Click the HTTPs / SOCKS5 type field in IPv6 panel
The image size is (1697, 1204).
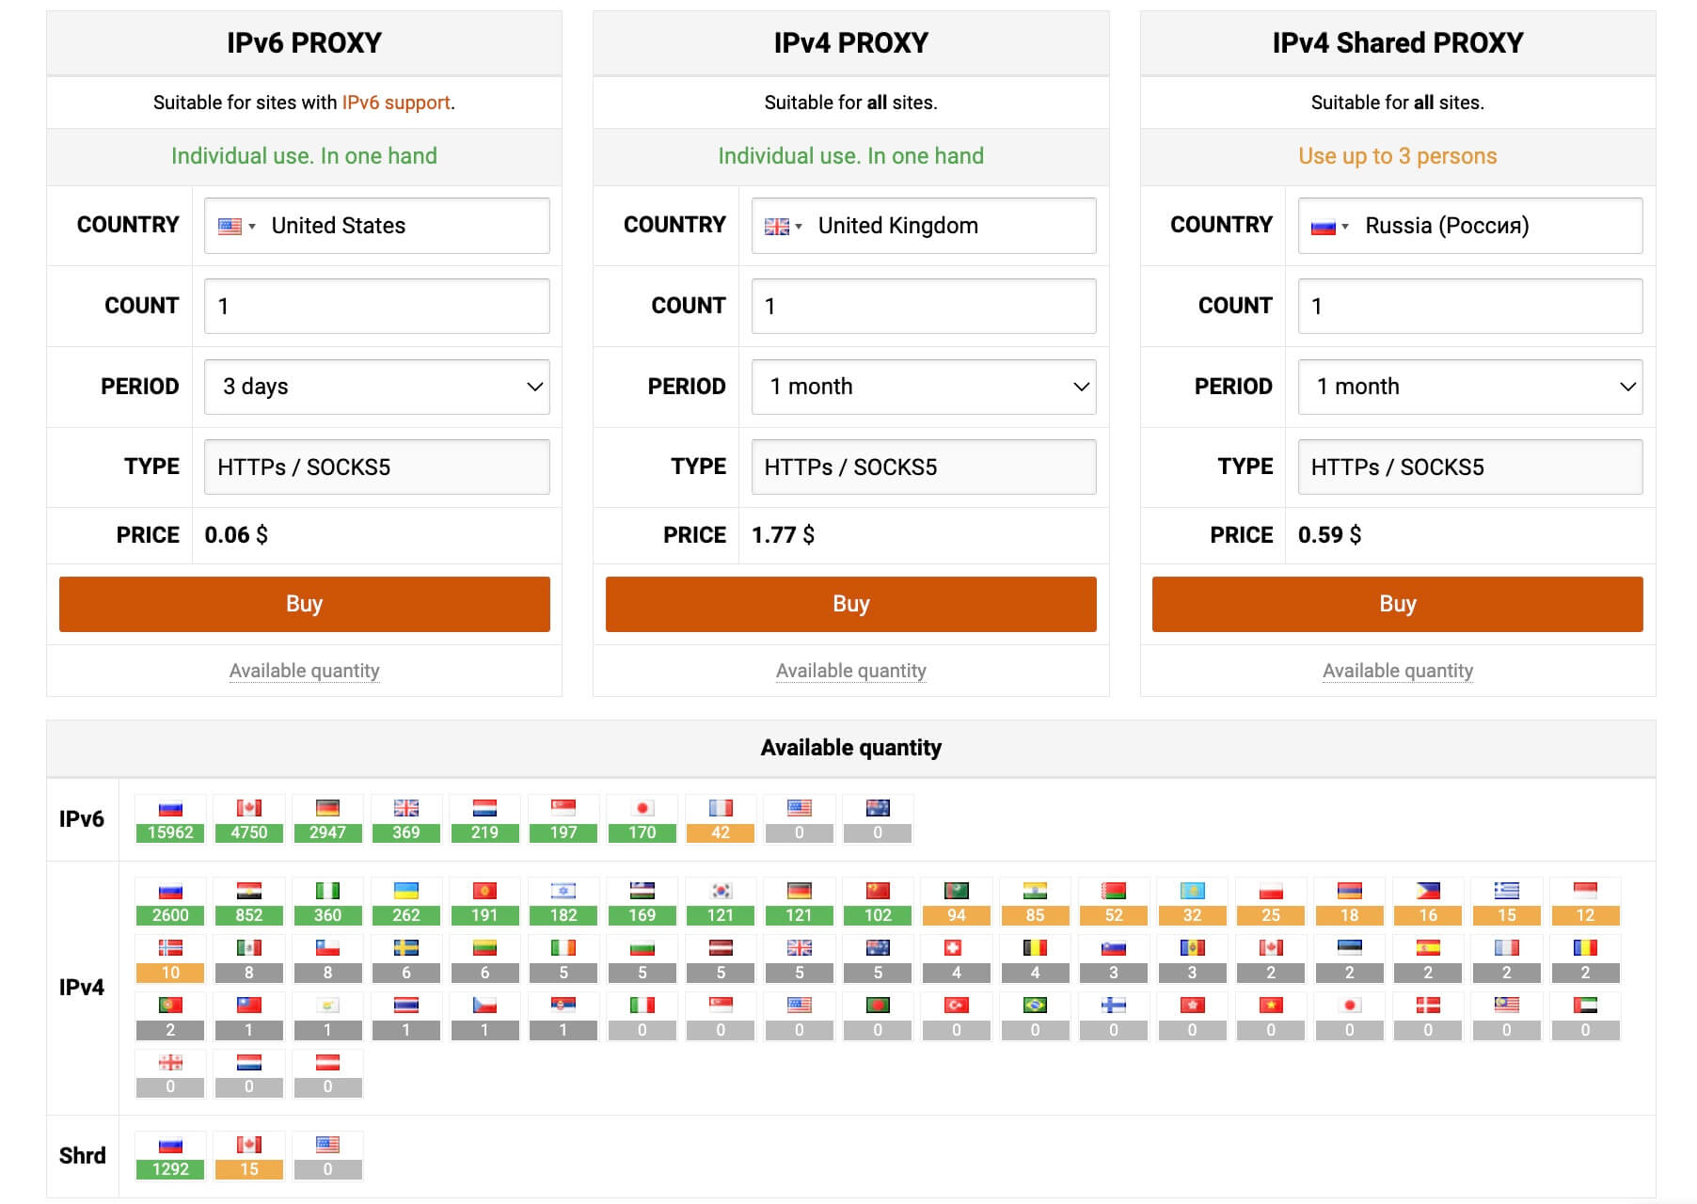tap(376, 467)
